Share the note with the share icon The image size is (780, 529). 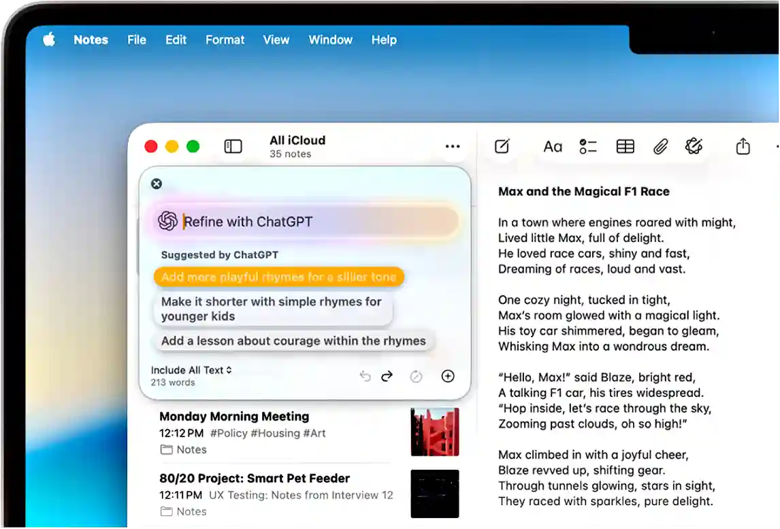[x=743, y=146]
